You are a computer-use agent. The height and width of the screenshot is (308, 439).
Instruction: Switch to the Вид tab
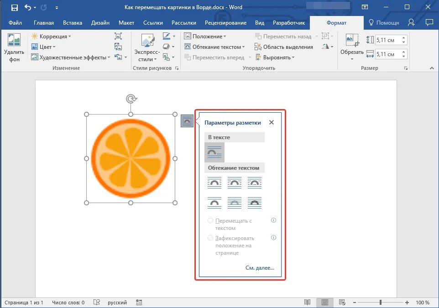260,23
